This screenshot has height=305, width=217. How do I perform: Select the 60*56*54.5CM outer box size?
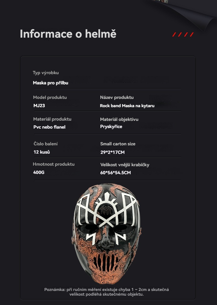(115, 173)
